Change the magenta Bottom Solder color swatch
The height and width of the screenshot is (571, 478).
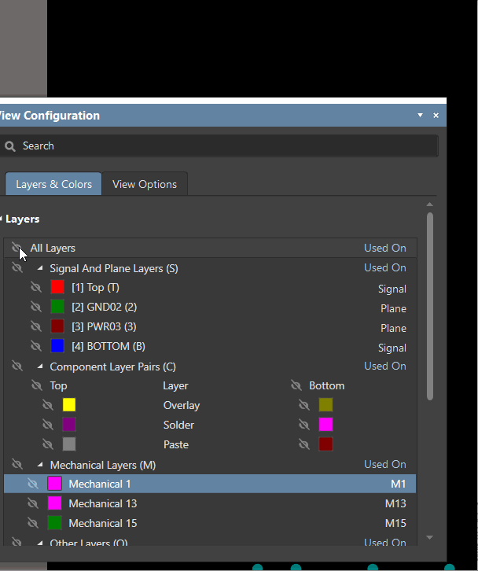tap(325, 424)
